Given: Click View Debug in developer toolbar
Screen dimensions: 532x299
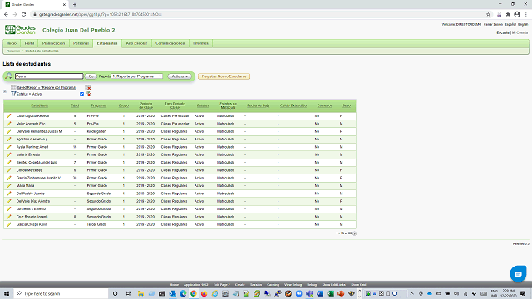Looking at the screenshot, I should tap(293, 284).
